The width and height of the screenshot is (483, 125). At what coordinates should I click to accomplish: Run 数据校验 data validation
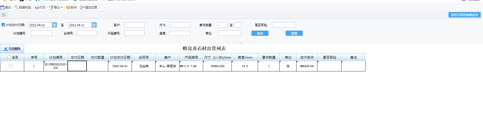(x=23, y=8)
